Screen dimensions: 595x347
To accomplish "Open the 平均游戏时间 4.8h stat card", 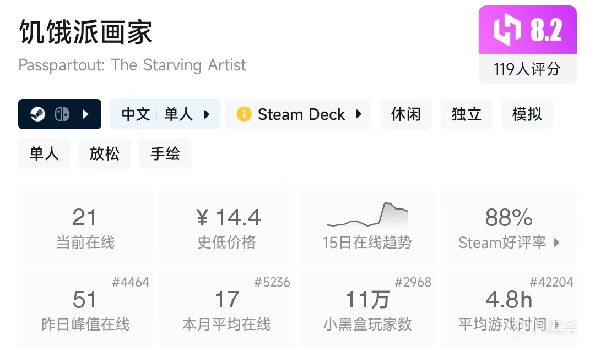I will click(x=509, y=309).
